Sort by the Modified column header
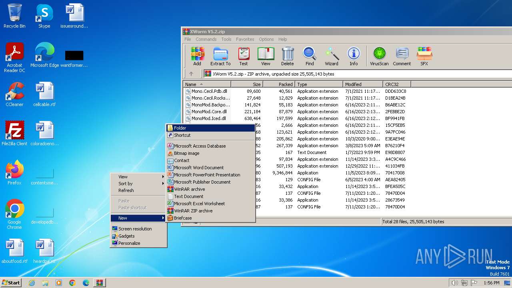512x288 pixels. point(363,84)
